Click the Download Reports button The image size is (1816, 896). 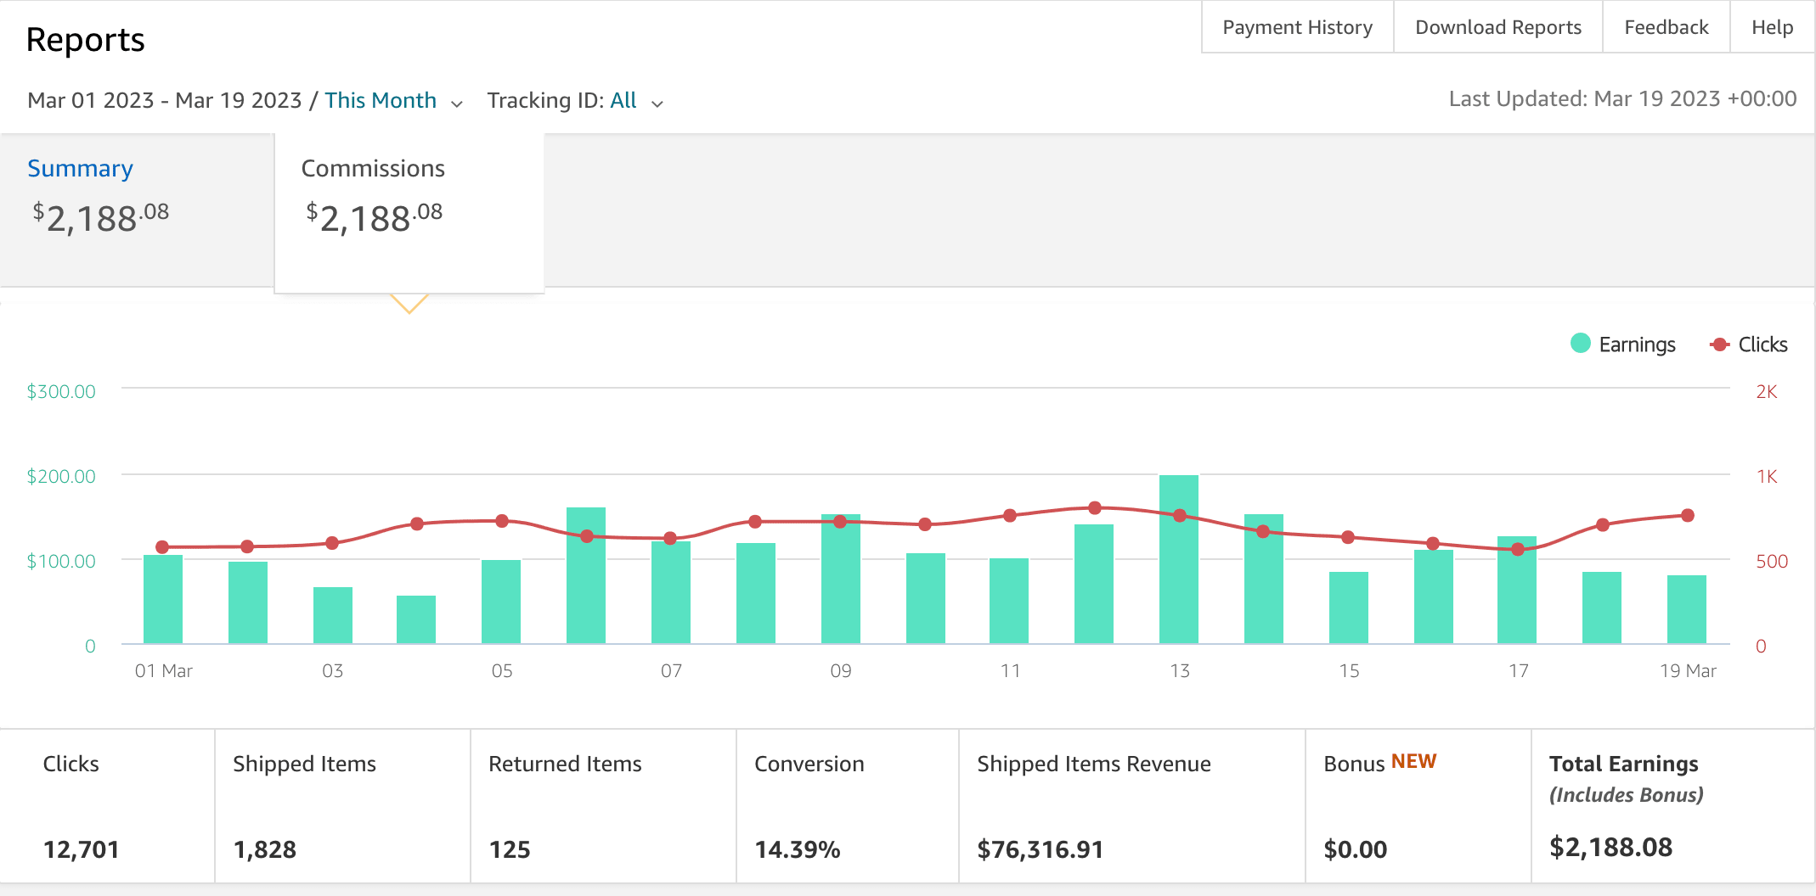1497,27
